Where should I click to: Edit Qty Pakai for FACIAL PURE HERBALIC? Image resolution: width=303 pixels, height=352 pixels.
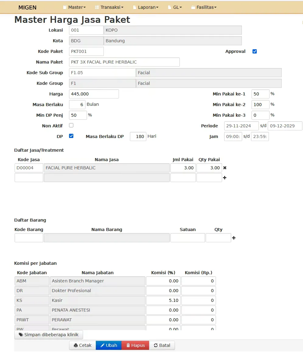[x=209, y=168]
